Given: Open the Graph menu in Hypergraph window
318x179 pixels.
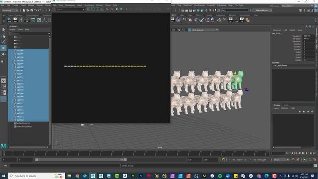Looking at the screenshot, I should coord(79,5).
